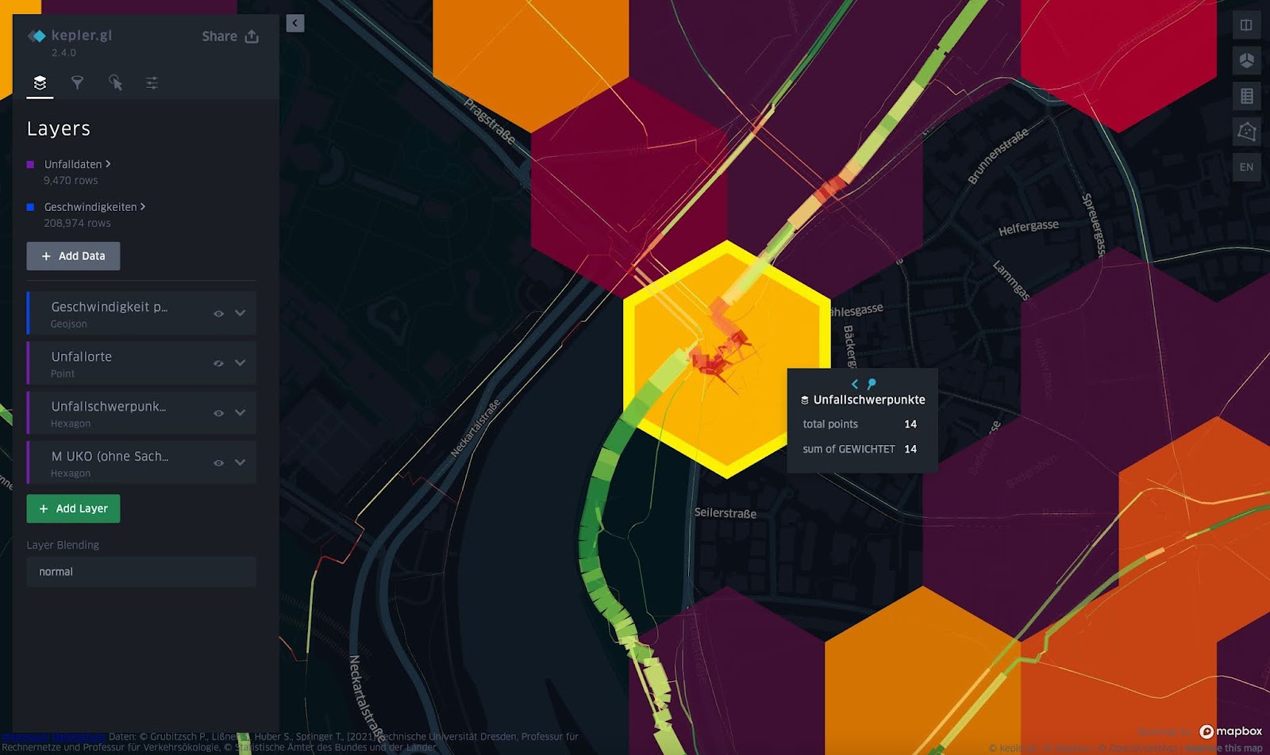
Task: Click the purple Unfalldaten dataset color square
Action: 30,164
